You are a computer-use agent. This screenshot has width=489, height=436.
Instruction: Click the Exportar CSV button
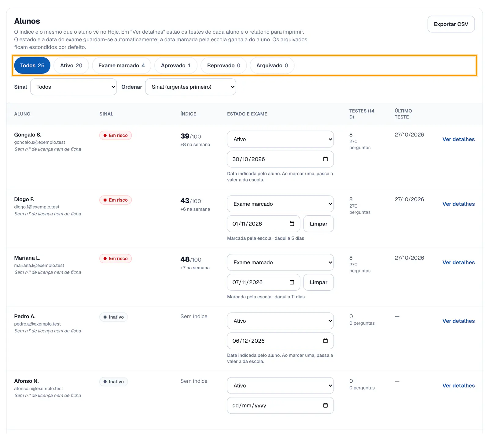[x=451, y=24]
